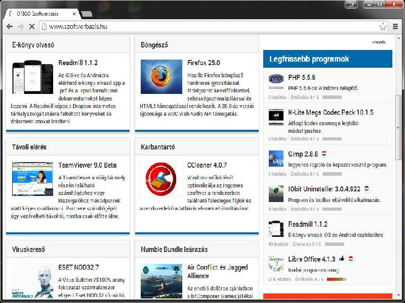This screenshot has height=303, width=405.
Task: Click the Hungarian flag badge beside IObit Uninstaller
Action: (366, 189)
